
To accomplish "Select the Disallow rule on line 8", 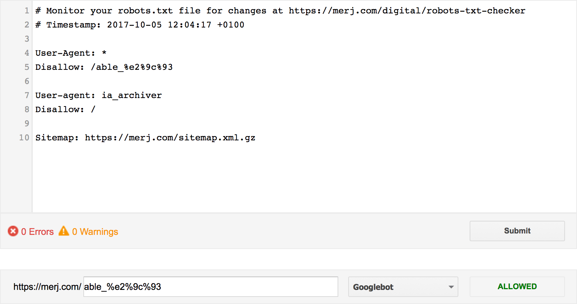I will pyautogui.click(x=65, y=109).
